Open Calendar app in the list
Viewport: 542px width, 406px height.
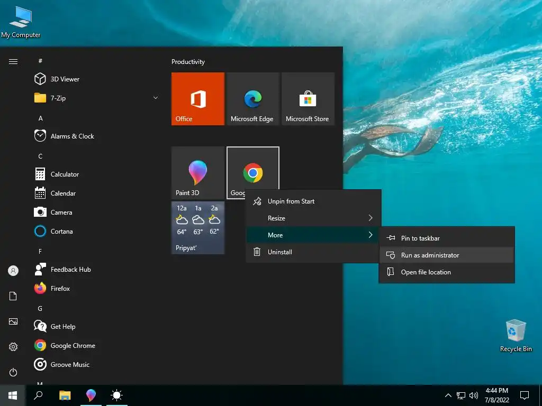[97, 193]
